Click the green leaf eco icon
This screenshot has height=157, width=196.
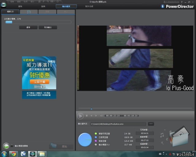[6, 146]
